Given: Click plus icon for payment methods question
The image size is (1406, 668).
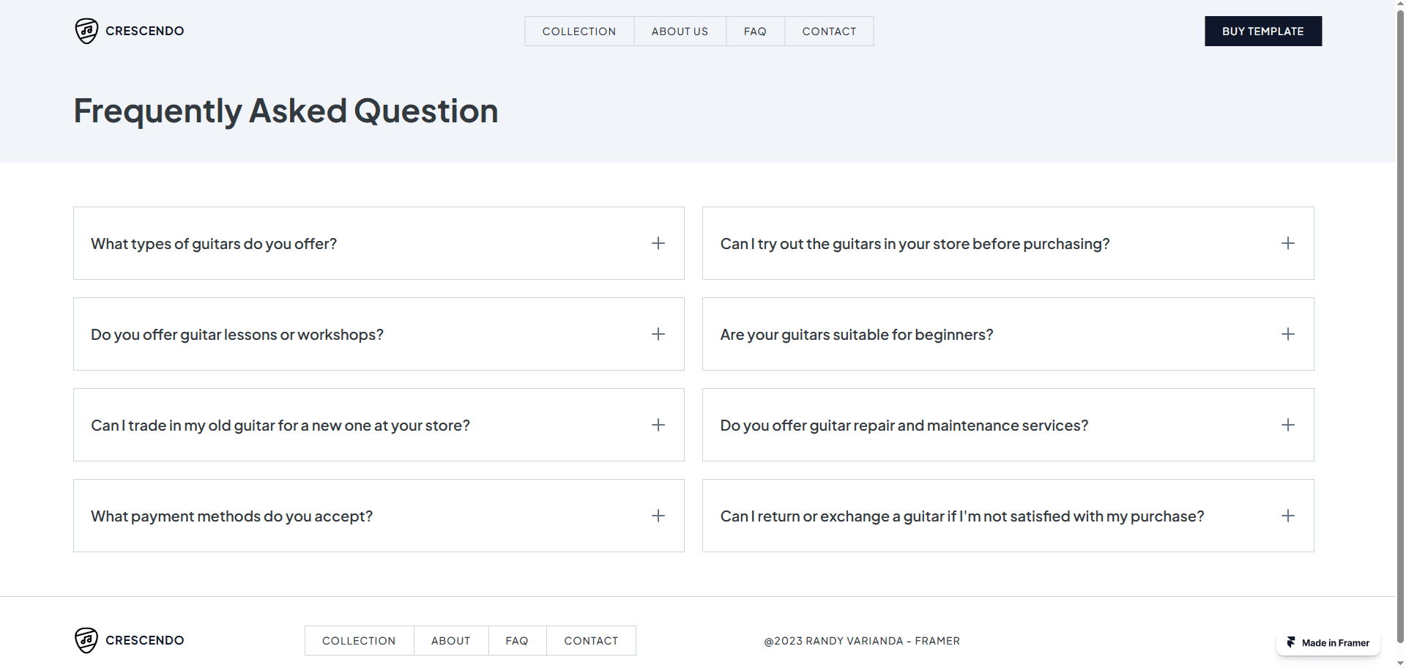Looking at the screenshot, I should pyautogui.click(x=658, y=516).
